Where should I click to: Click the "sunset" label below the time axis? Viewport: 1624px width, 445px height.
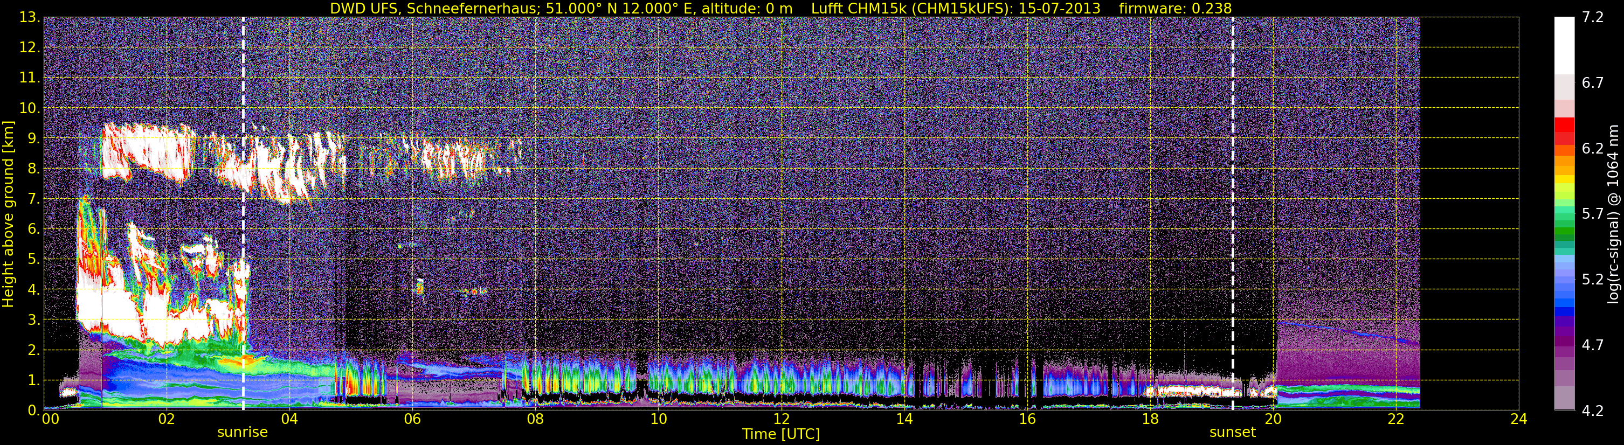click(1233, 433)
